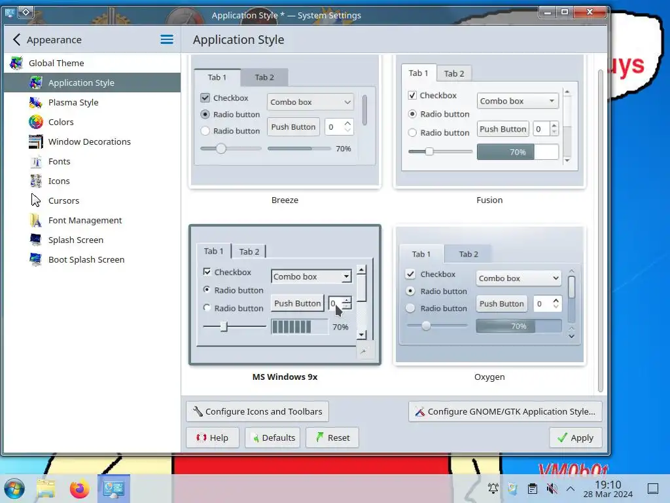Toggle the Checkbox in the Fusion preview
670x503 pixels.
[x=412, y=96]
